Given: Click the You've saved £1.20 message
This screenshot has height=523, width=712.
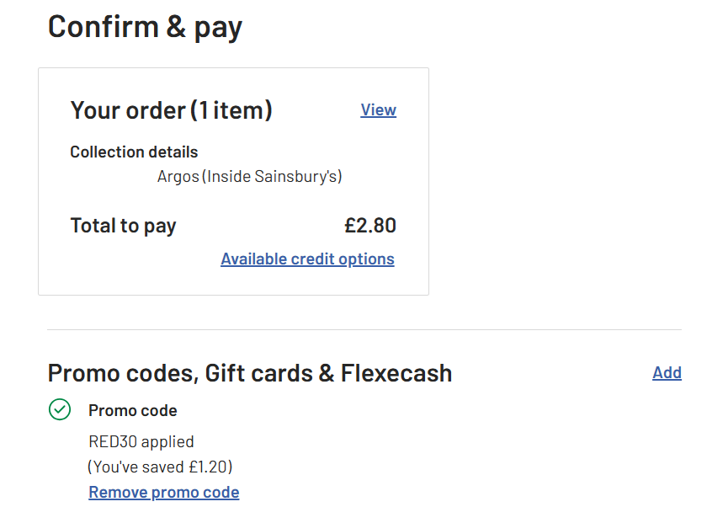Looking at the screenshot, I should point(160,467).
